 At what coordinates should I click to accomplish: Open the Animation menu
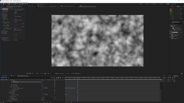[x=17, y=2]
